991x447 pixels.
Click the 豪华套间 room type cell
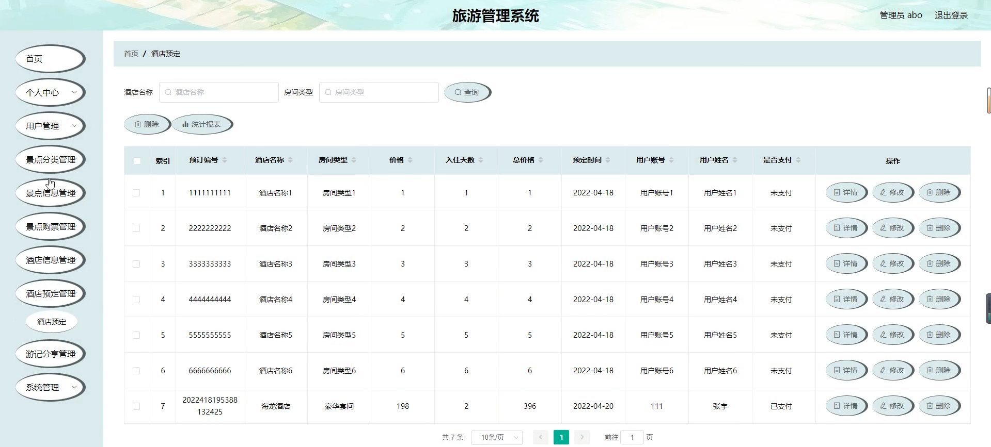(339, 406)
